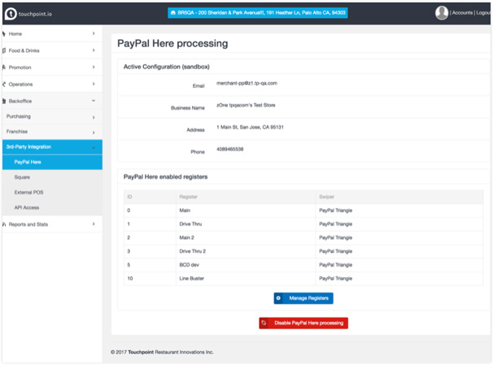Open the Food & Drinks menu item
493x365 pixels.
(x=52, y=50)
